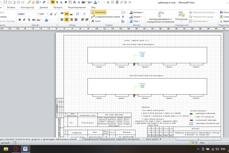Click the Opera browser taskbar icon
The width and height of the screenshot is (229, 153).
(x=16, y=149)
